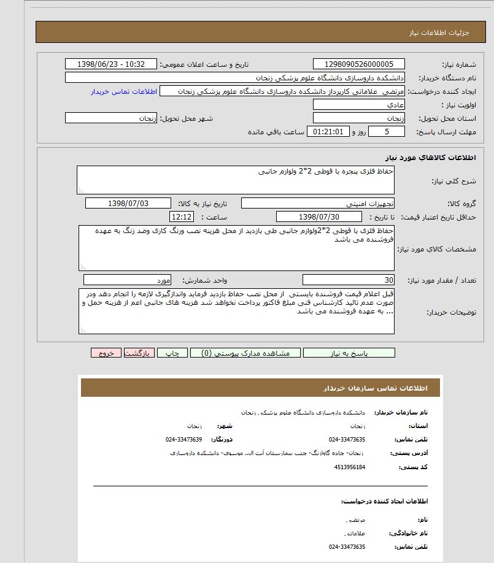Select the استان محل تحویل field

coord(358,118)
